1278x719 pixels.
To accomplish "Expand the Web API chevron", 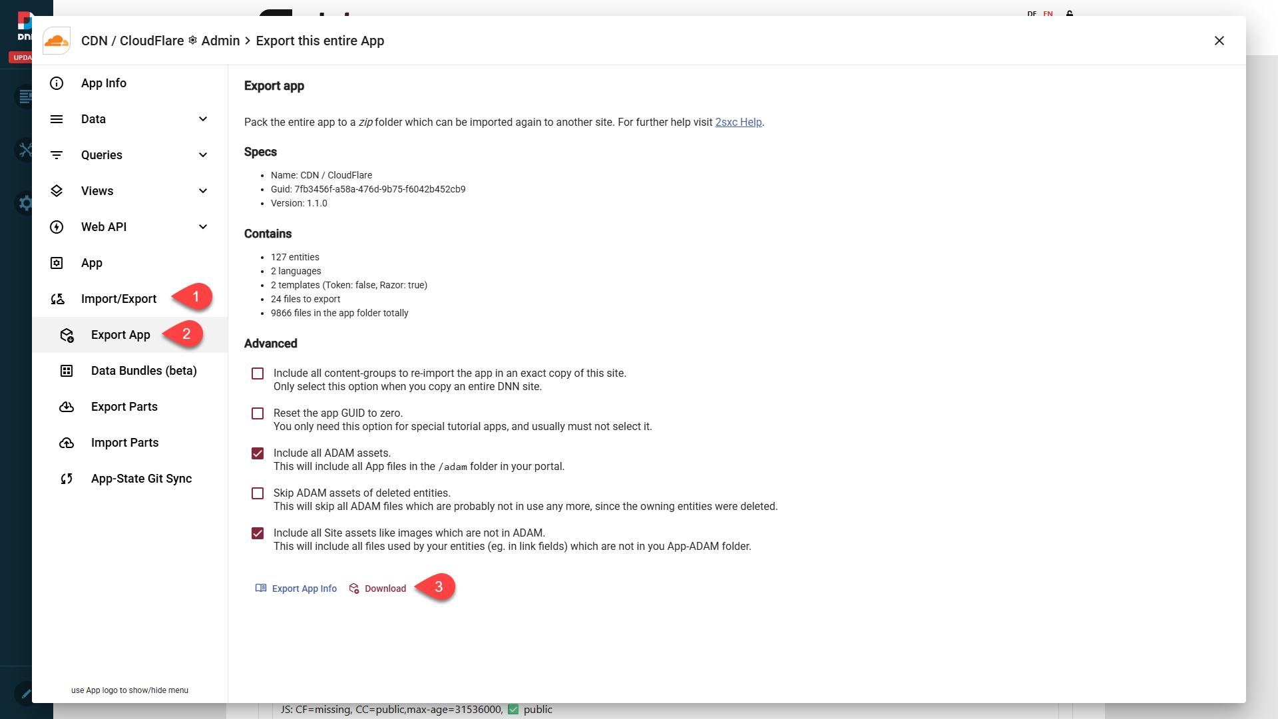I will (203, 227).
